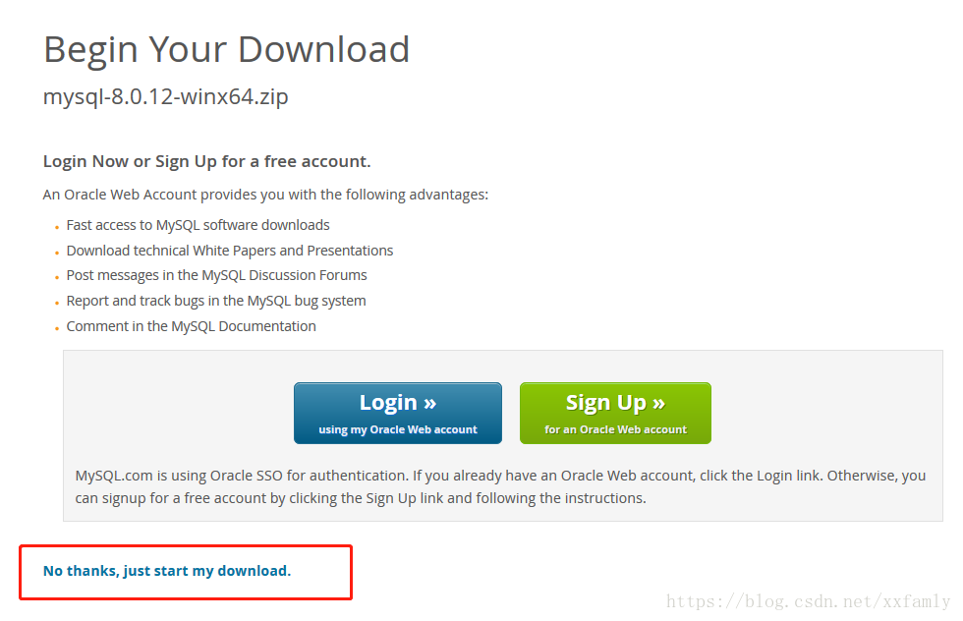Click orange bullet dot beside 'Fast access' item
963x621 pixels.
pos(57,227)
